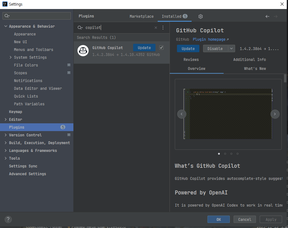Click the Cancel button

pos(245,219)
